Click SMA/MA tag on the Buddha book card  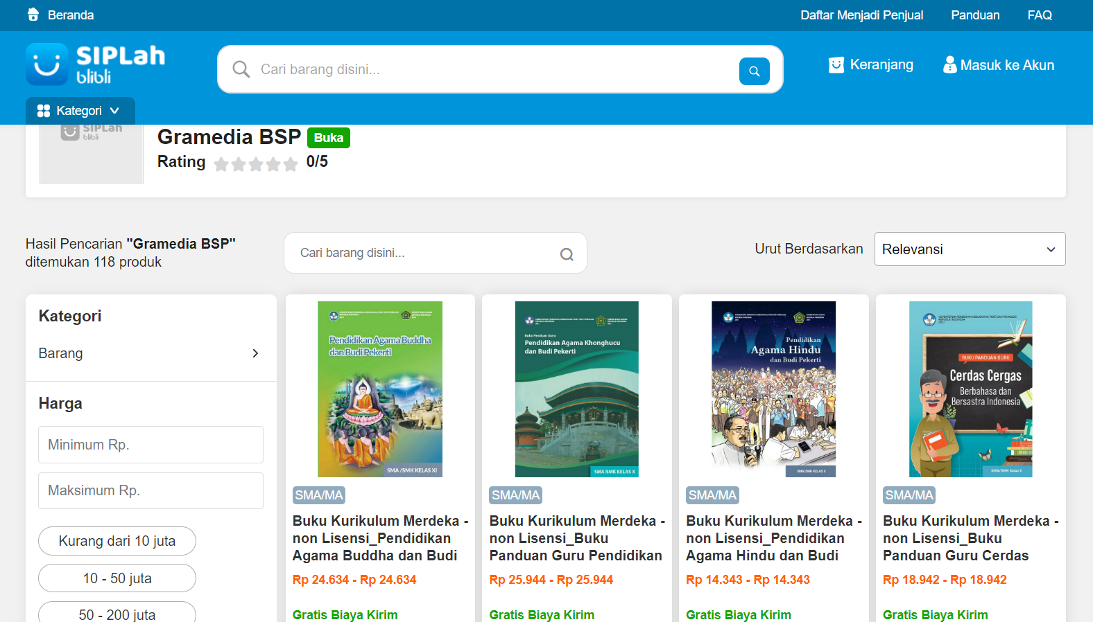(319, 495)
